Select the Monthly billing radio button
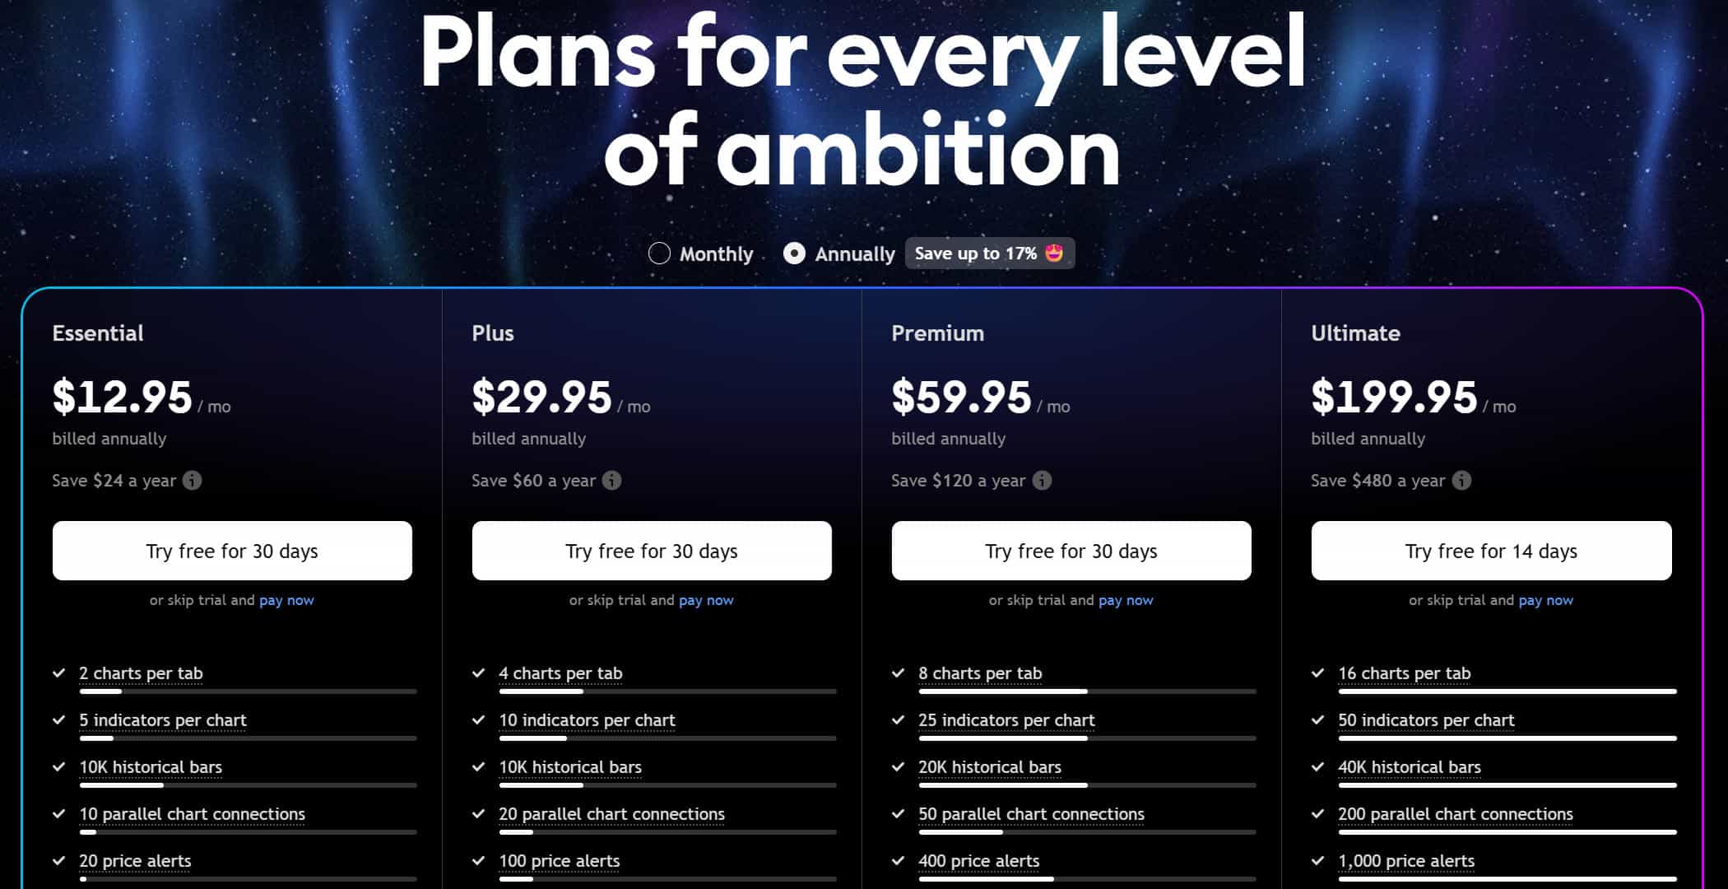Image resolution: width=1728 pixels, height=889 pixels. (x=659, y=254)
